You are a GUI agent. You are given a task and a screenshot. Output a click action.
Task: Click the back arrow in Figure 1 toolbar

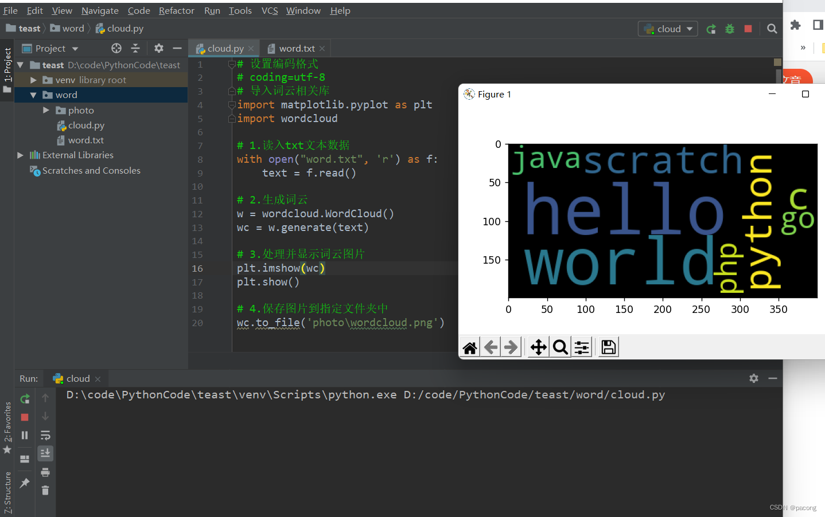pyautogui.click(x=491, y=347)
